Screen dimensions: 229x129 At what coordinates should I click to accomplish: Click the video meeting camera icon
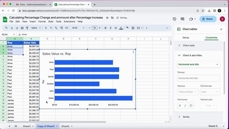[191, 19]
